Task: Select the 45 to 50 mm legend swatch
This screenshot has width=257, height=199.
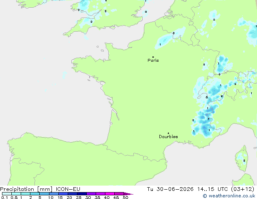Action: coord(119,194)
